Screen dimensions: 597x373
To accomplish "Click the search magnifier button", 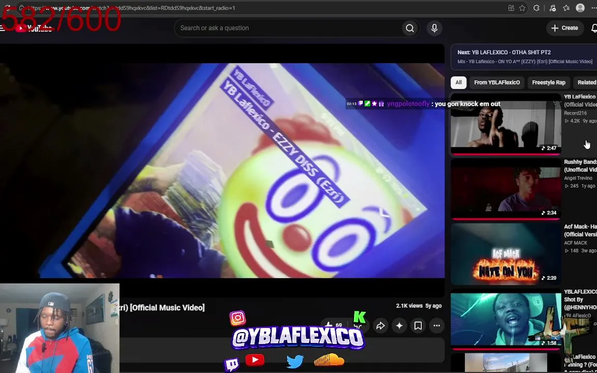I will coord(410,28).
